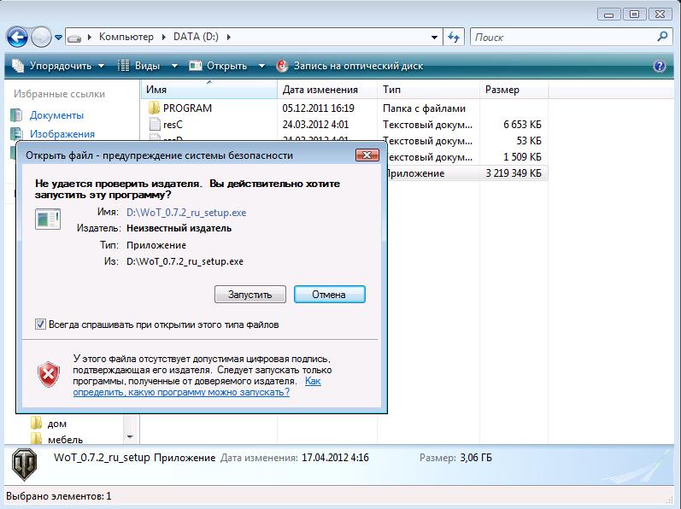The width and height of the screenshot is (681, 509).
Task: Click Папка с файлами type cell
Action: pyautogui.click(x=424, y=108)
